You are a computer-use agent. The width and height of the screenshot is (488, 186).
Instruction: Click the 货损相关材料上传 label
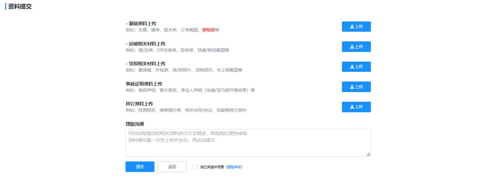(x=147, y=63)
